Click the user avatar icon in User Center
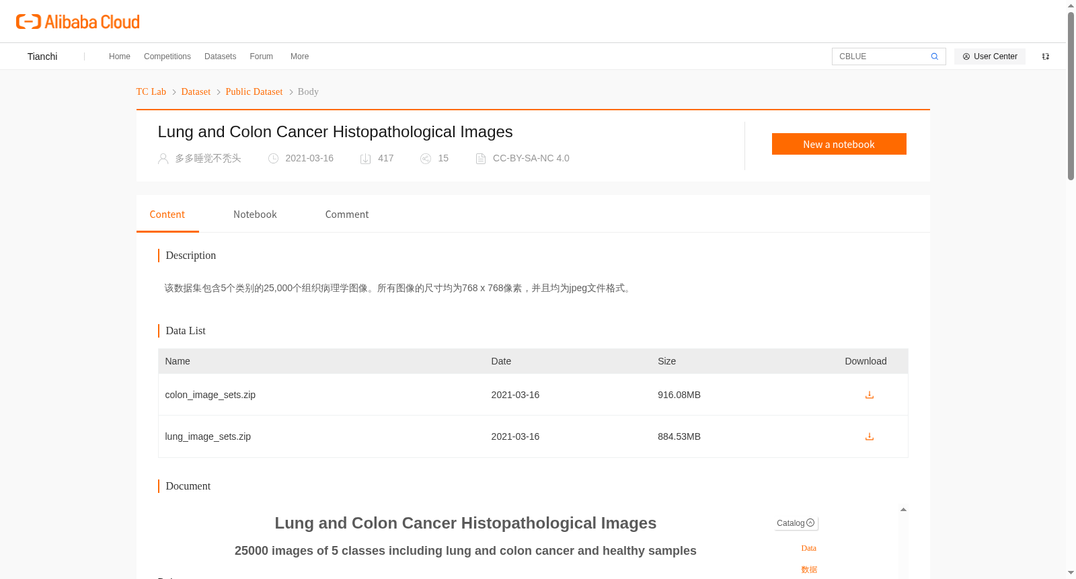The image size is (1076, 579). pyautogui.click(x=966, y=56)
